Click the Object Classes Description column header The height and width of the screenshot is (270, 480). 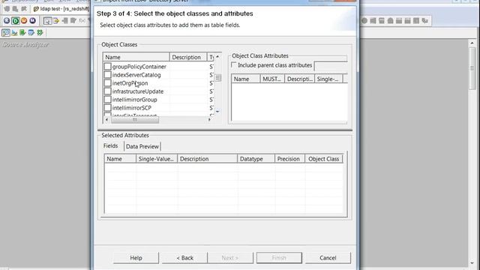[x=188, y=57]
